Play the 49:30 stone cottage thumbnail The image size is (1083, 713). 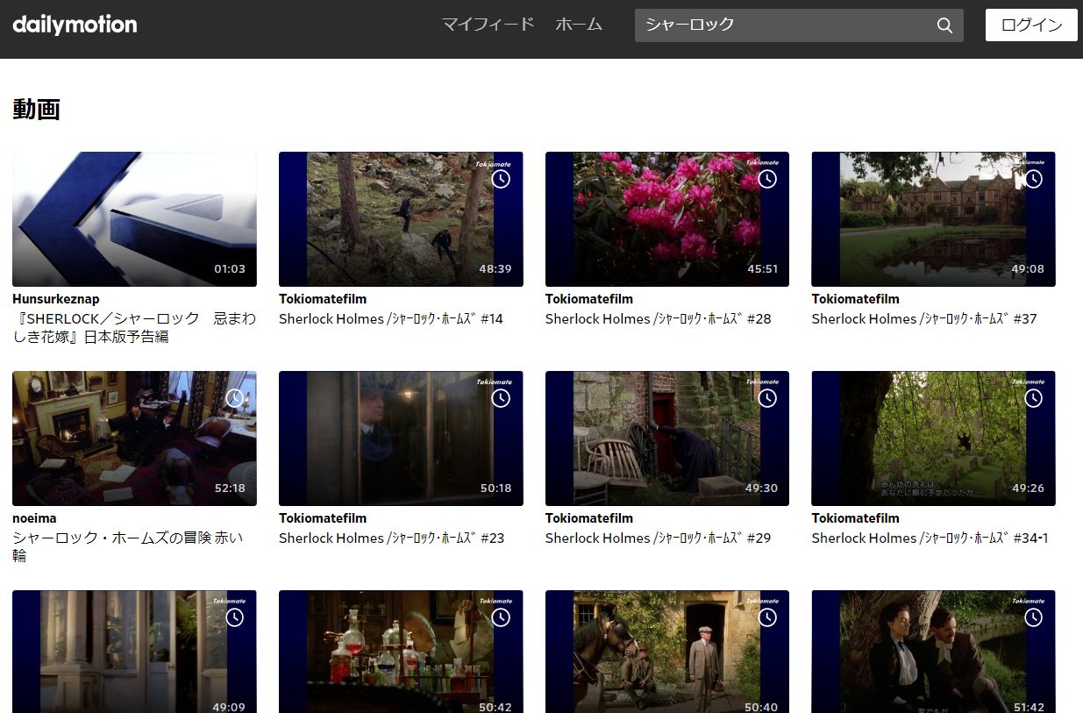point(667,438)
